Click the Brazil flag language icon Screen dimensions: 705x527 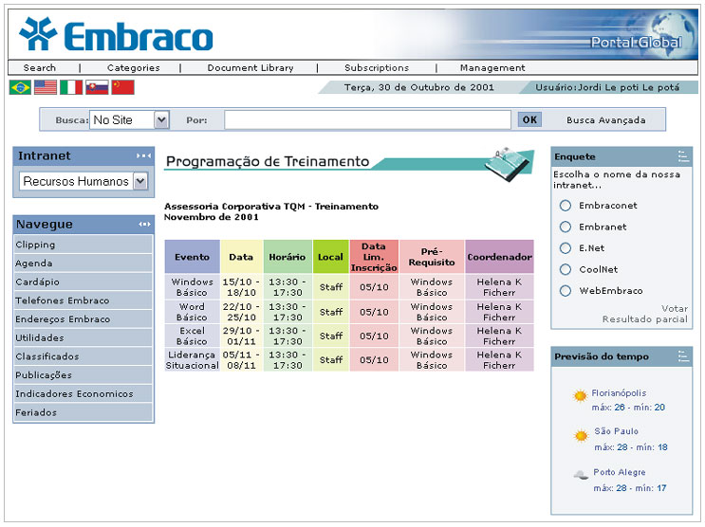click(x=20, y=87)
